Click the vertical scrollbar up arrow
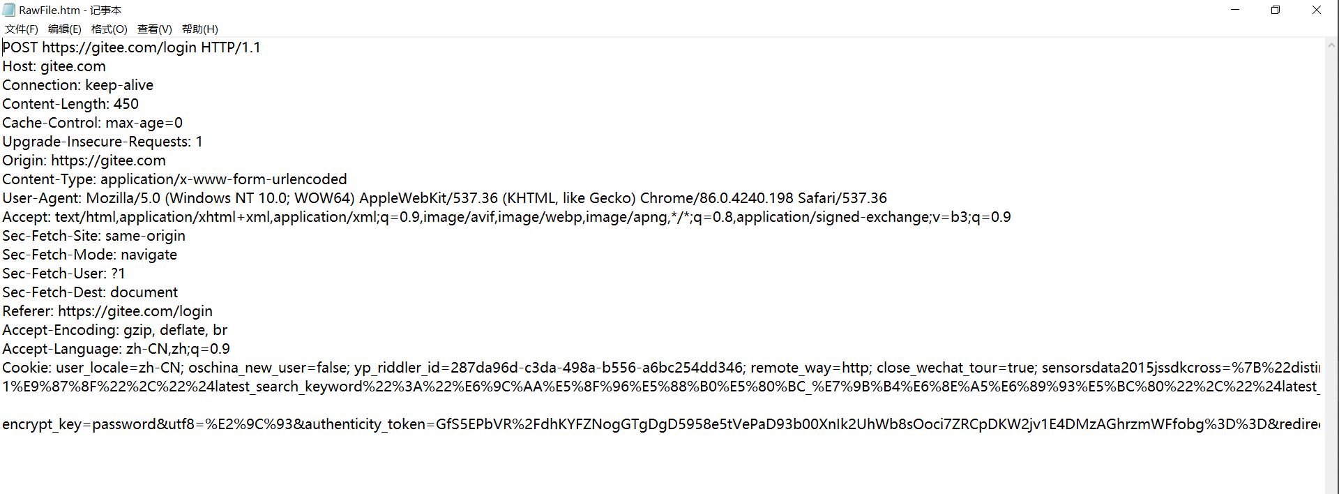 [x=1331, y=45]
